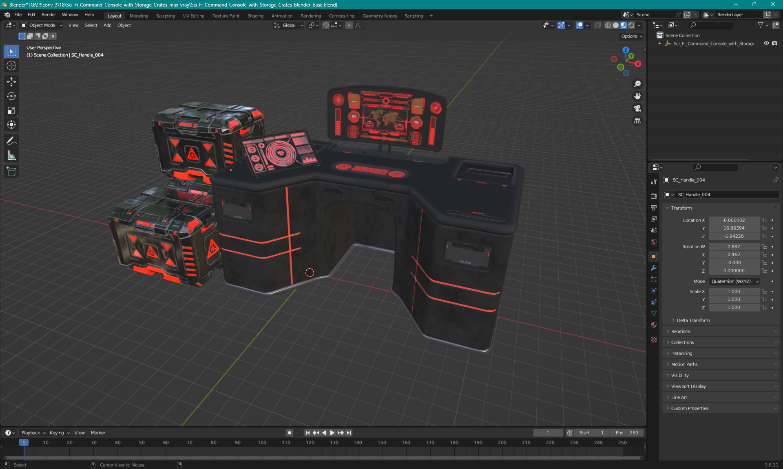Expand the Relations panel
The height and width of the screenshot is (469, 783).
click(680, 331)
